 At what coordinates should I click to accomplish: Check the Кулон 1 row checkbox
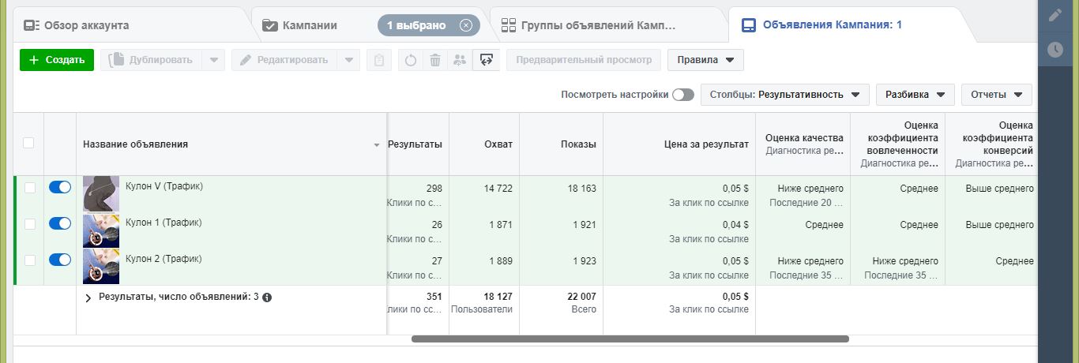(29, 224)
